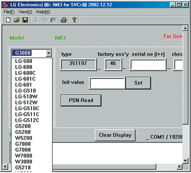Click the factory ass'y field showing 46
The width and height of the screenshot is (191, 173).
point(113,64)
